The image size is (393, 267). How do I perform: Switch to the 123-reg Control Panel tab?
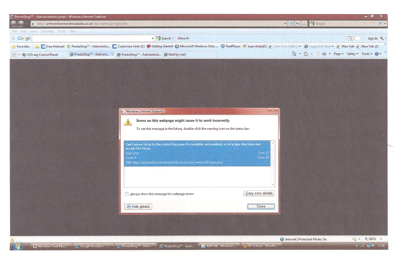click(45, 54)
